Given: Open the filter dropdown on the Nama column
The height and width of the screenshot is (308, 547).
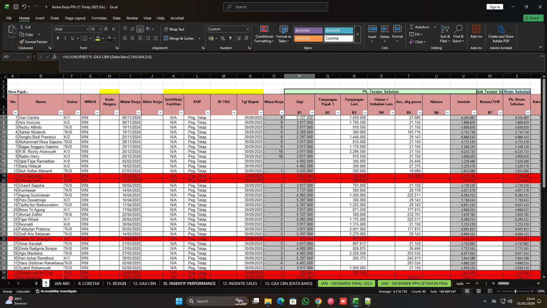Looking at the screenshot, I should point(61,112).
